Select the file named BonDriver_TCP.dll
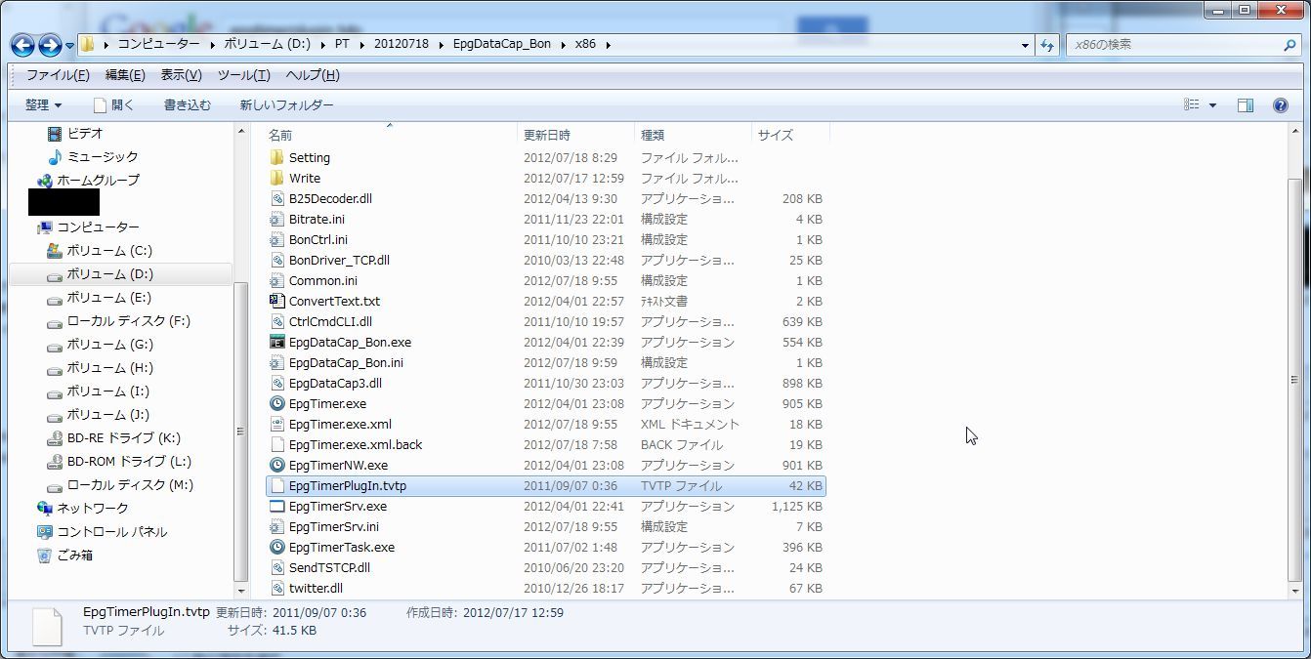 click(339, 260)
